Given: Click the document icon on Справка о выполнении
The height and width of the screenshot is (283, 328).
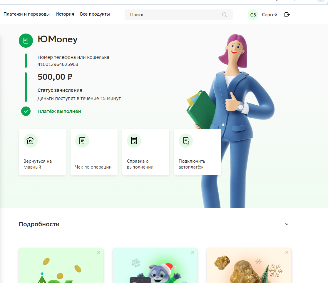Looking at the screenshot, I should 134,141.
